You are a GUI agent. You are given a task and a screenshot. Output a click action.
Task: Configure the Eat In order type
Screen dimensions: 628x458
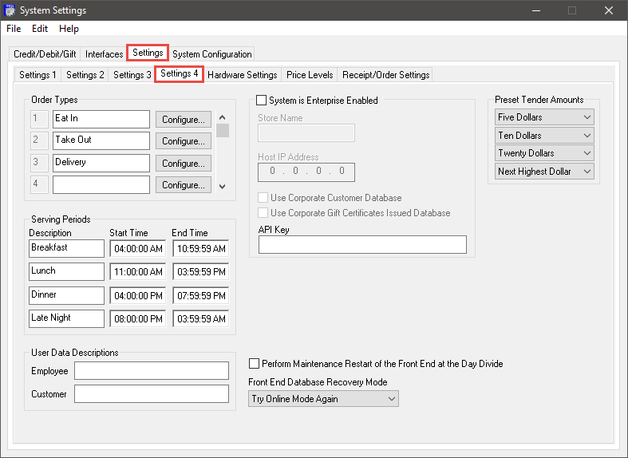183,120
